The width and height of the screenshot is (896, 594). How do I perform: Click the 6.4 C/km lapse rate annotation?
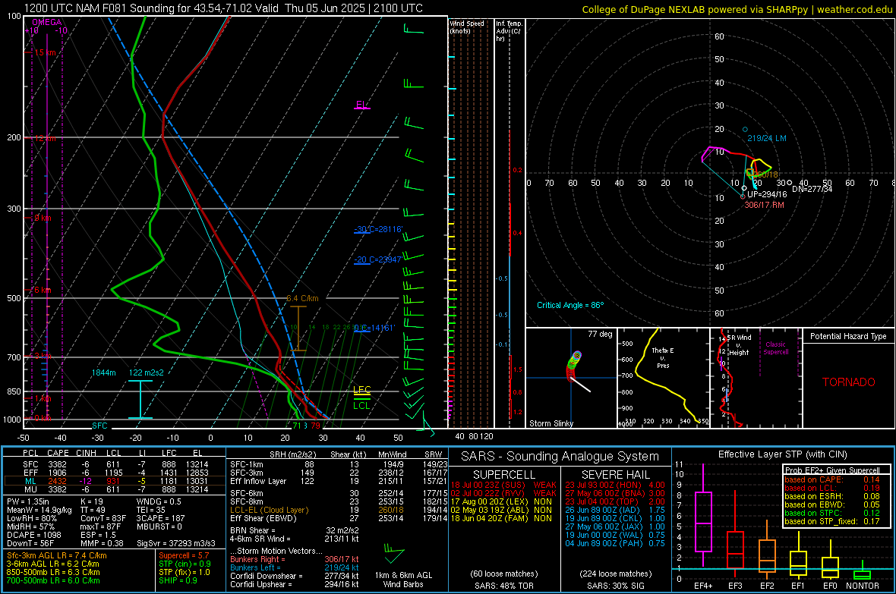click(302, 298)
